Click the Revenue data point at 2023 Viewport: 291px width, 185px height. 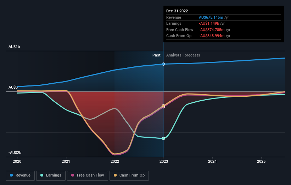pyautogui.click(x=163, y=64)
